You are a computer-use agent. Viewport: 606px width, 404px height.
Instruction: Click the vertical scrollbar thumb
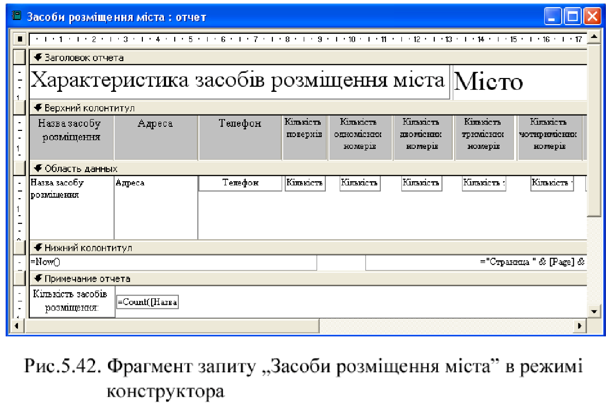[594, 130]
